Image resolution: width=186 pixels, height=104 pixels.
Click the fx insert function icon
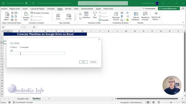click(x=34, y=27)
